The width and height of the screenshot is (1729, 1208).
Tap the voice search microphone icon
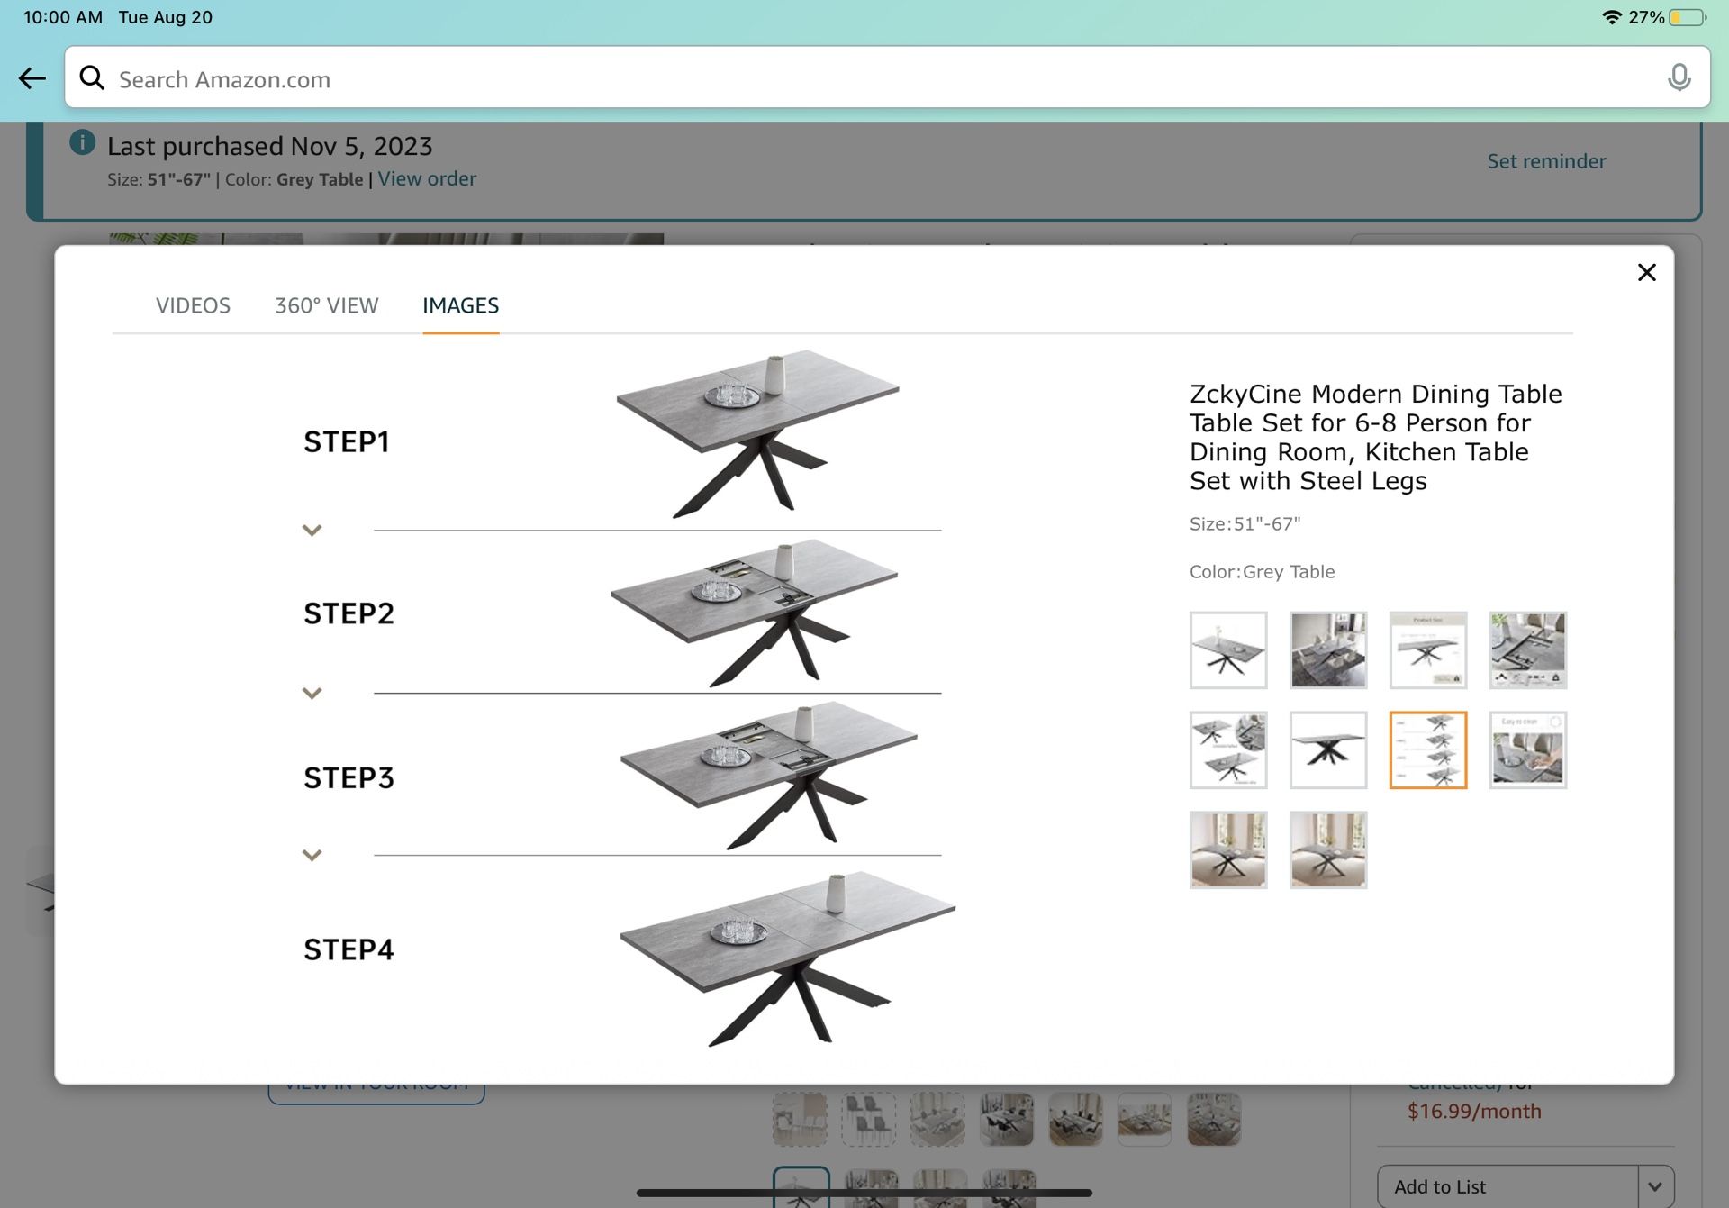coord(1679,78)
